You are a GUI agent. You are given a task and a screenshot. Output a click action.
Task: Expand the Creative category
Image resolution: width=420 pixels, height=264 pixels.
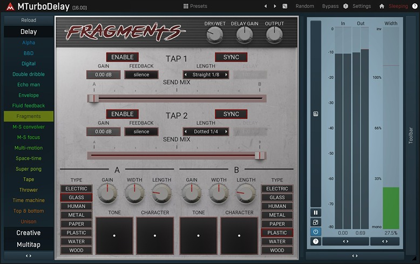[29, 233]
